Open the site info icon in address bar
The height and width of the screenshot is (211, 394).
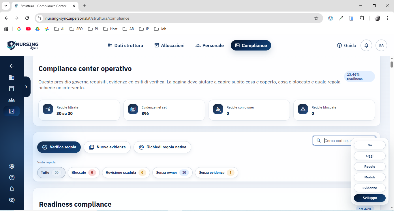point(40,18)
